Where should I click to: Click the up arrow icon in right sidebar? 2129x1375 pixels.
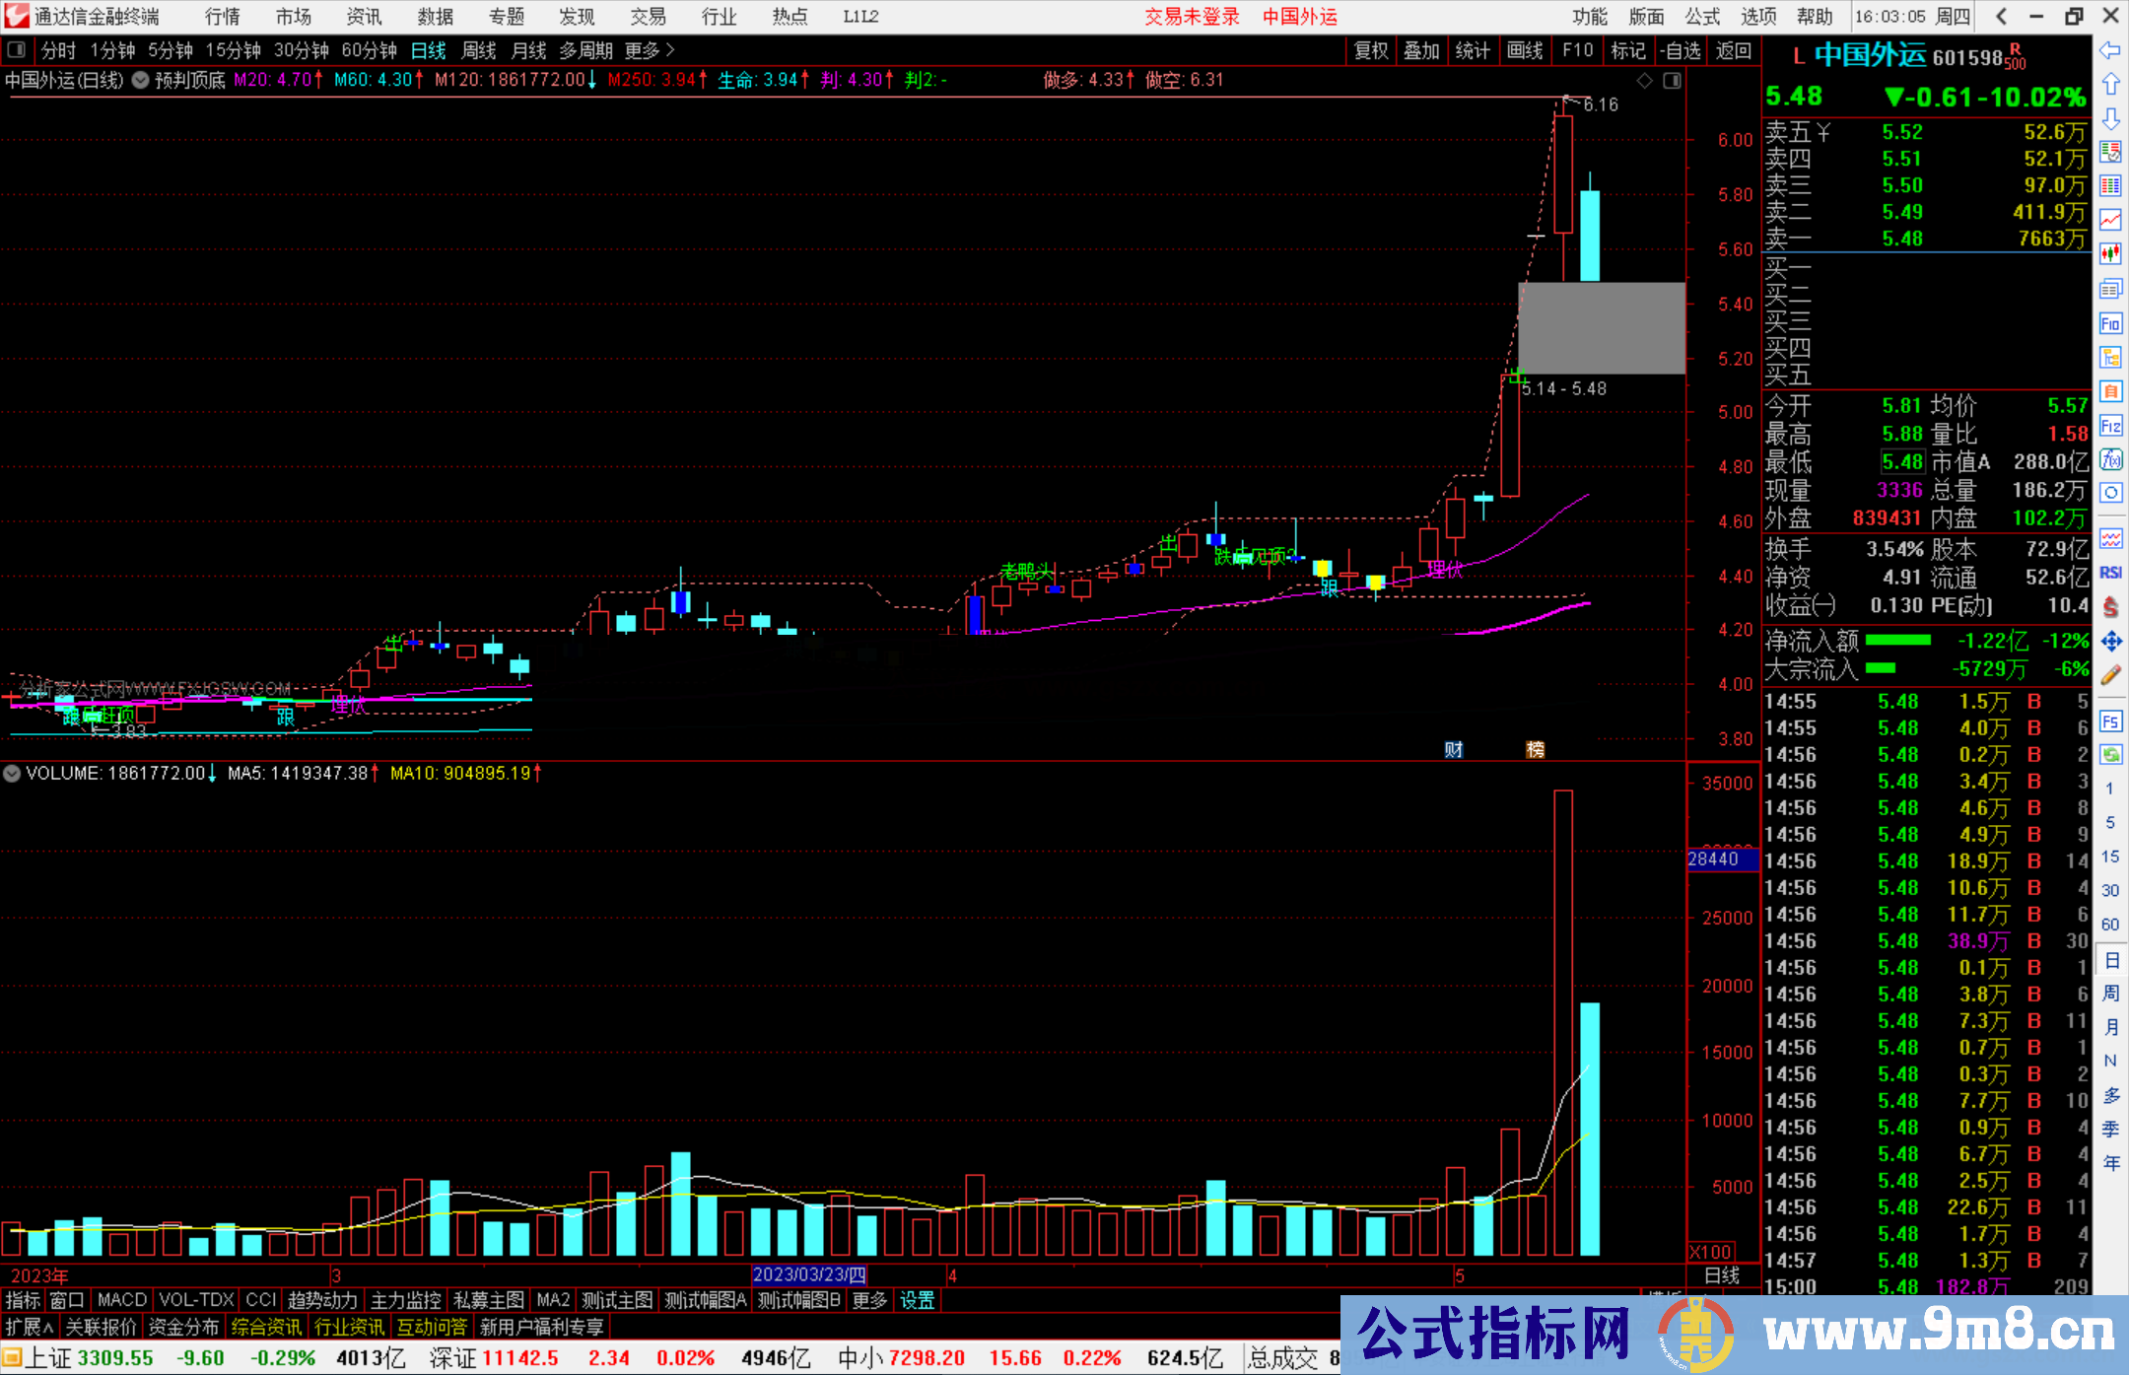[2110, 85]
